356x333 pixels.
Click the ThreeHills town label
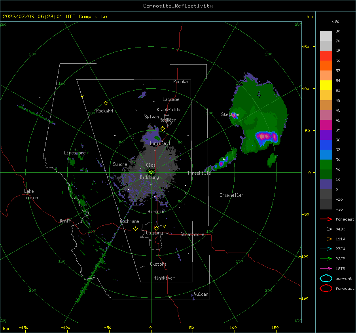pyautogui.click(x=199, y=173)
